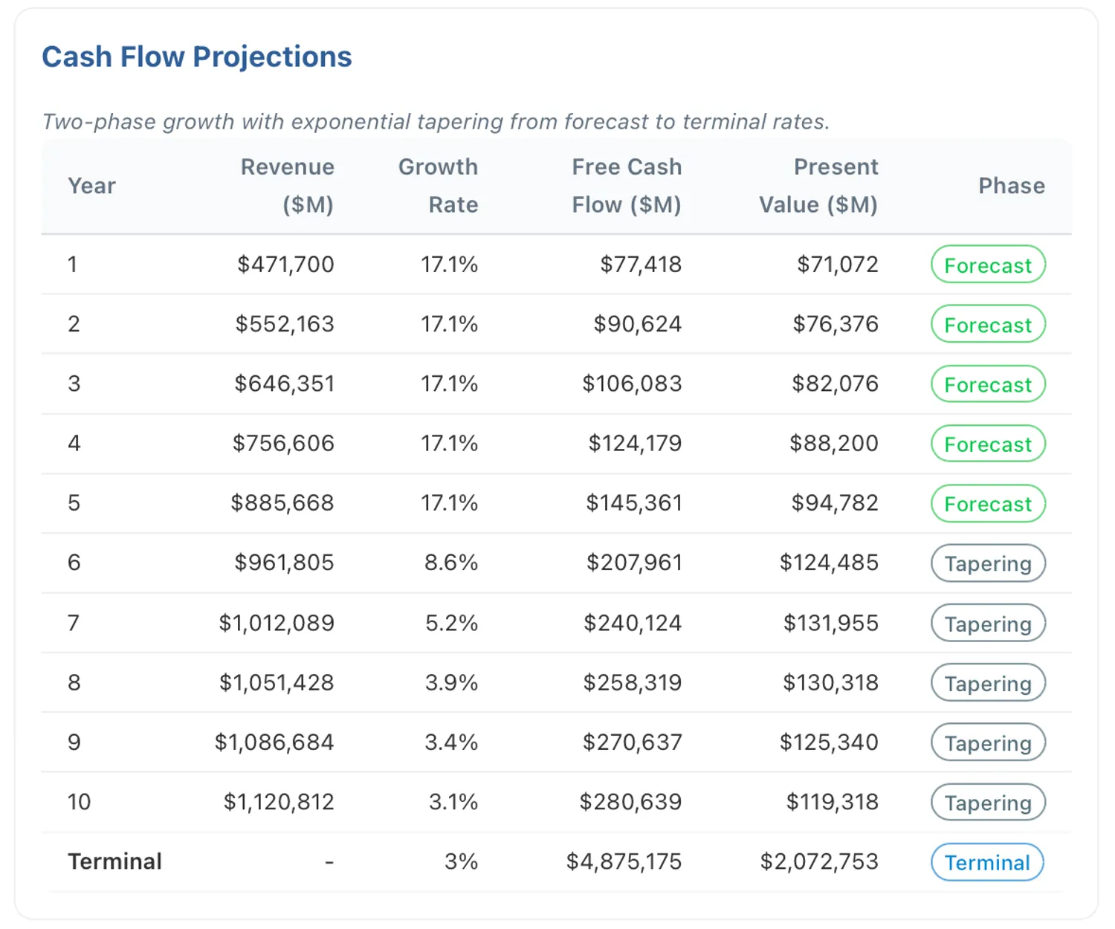Image resolution: width=1115 pixels, height=929 pixels.
Task: Click the 5.2% growth rate cell
Action: (451, 623)
